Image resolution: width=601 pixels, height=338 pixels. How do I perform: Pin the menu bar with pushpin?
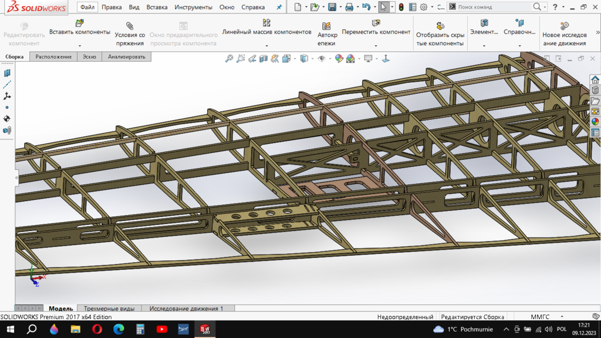[279, 7]
